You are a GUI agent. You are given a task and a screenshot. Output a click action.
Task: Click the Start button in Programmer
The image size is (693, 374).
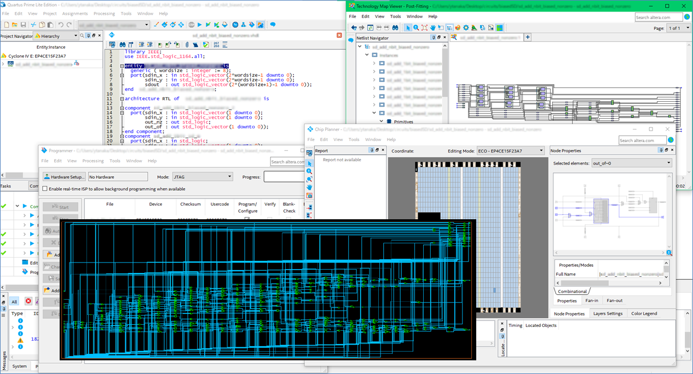pos(61,207)
